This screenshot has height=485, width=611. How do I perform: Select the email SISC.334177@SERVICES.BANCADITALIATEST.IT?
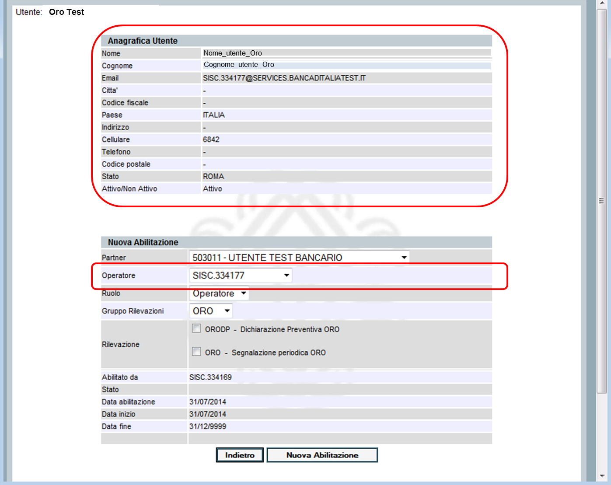tap(284, 78)
